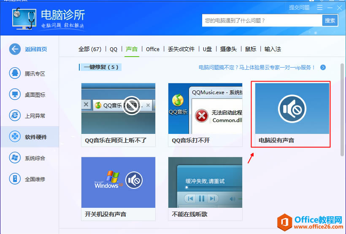Viewport: 346px width, 234px height.
Task: Click the 电脑诊所 monitor stethoscope logo
Action: pos(24,19)
